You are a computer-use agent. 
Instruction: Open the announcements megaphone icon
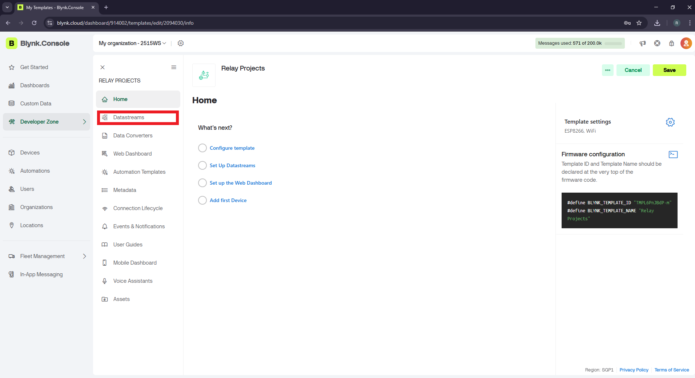[643, 43]
